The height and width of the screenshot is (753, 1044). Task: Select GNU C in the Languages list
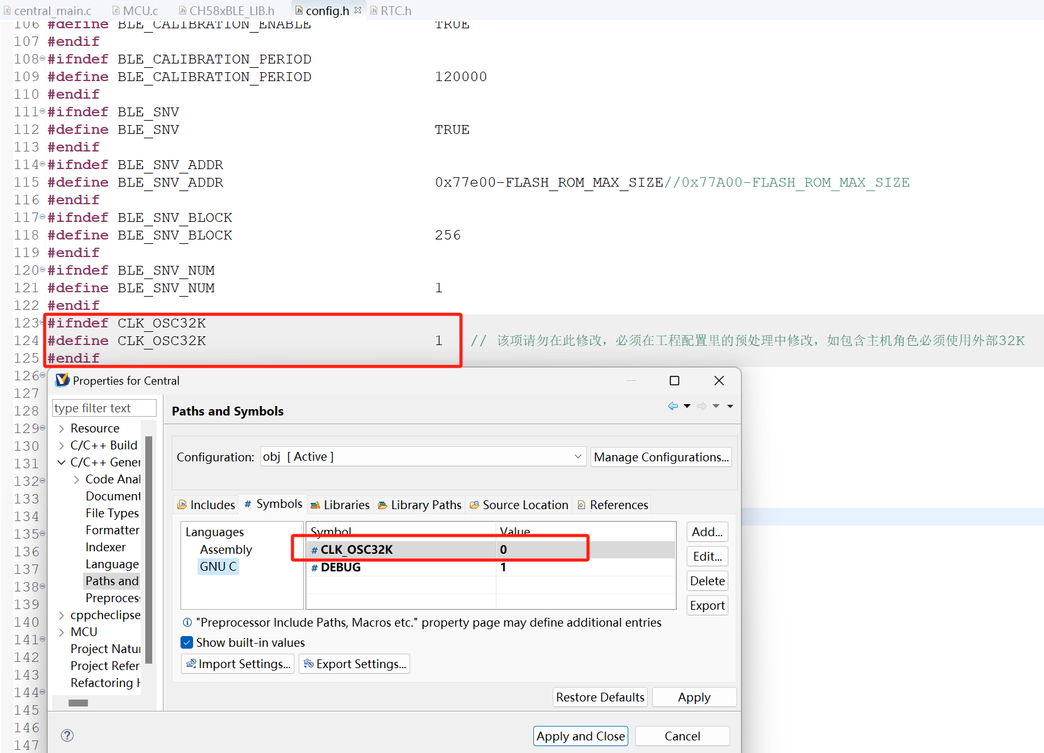[218, 566]
